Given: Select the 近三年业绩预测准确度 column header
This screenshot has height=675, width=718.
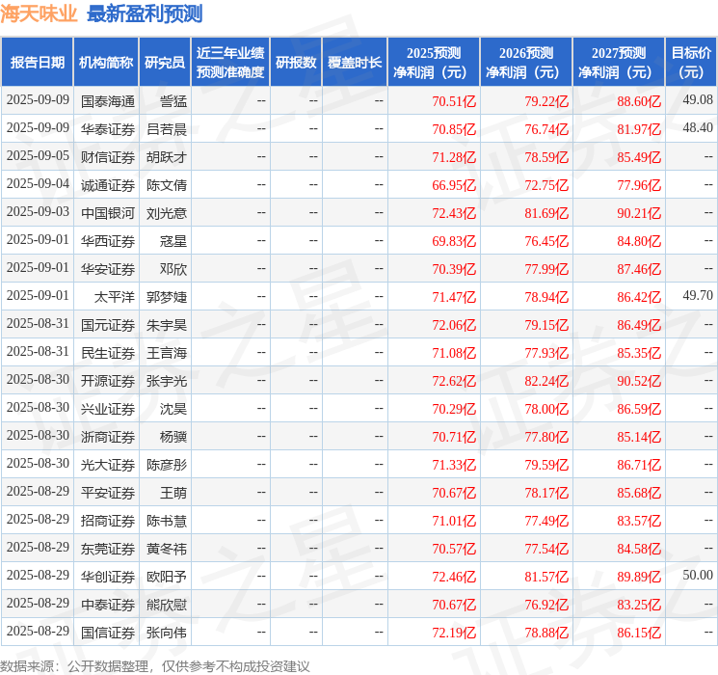Looking at the screenshot, I should point(230,63).
